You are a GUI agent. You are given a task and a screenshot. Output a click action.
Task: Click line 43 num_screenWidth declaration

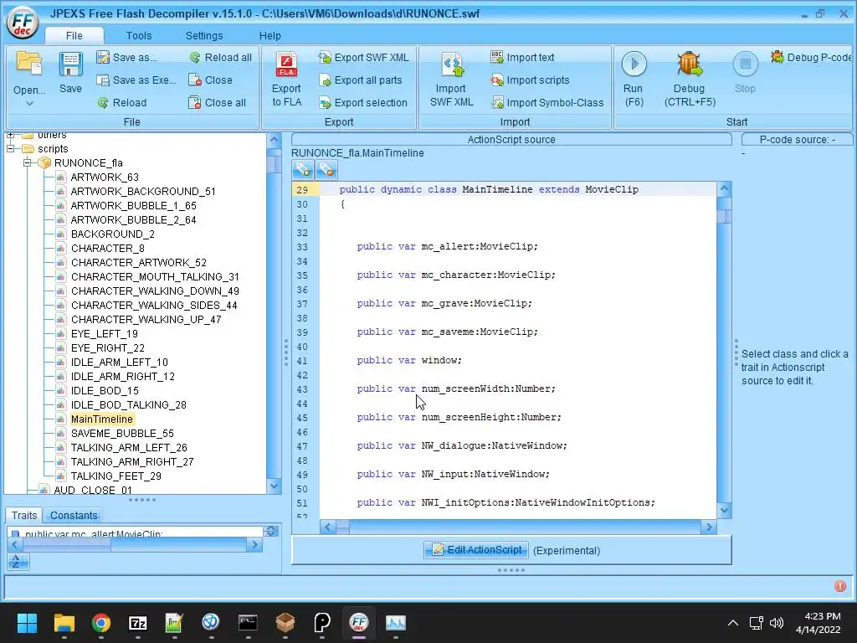point(456,388)
